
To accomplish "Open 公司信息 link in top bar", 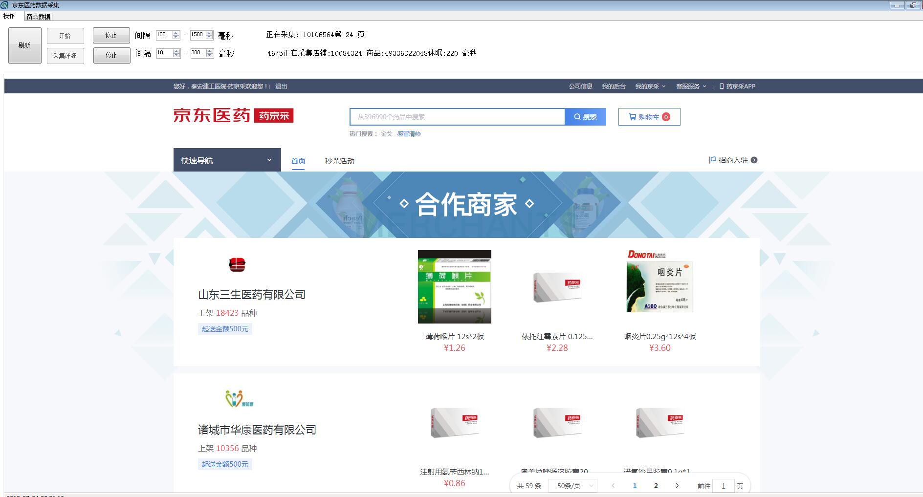I will point(580,86).
